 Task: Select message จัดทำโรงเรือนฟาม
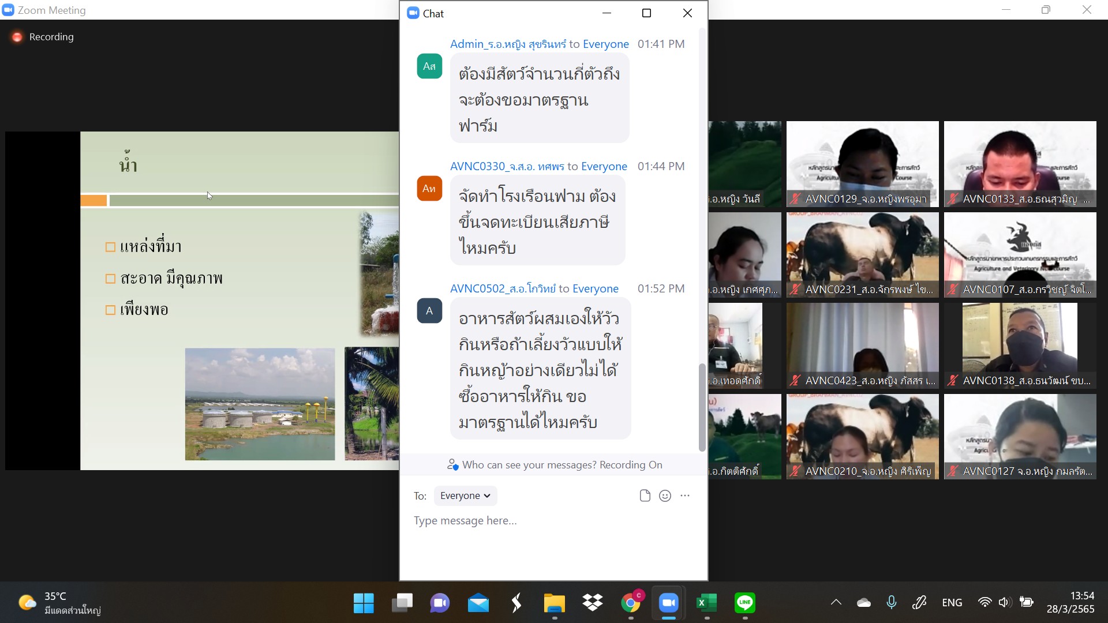tap(538, 220)
